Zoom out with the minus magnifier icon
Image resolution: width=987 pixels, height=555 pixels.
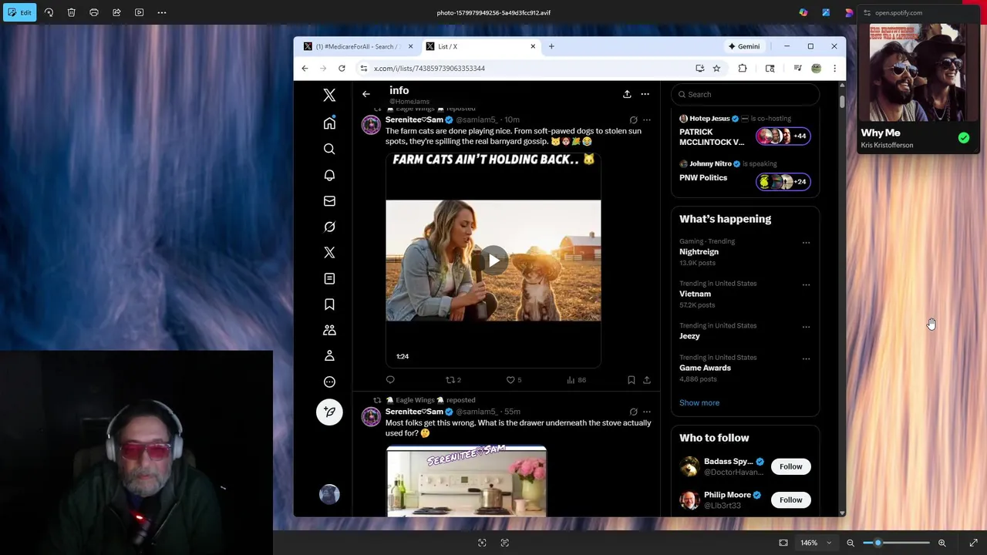tap(851, 543)
